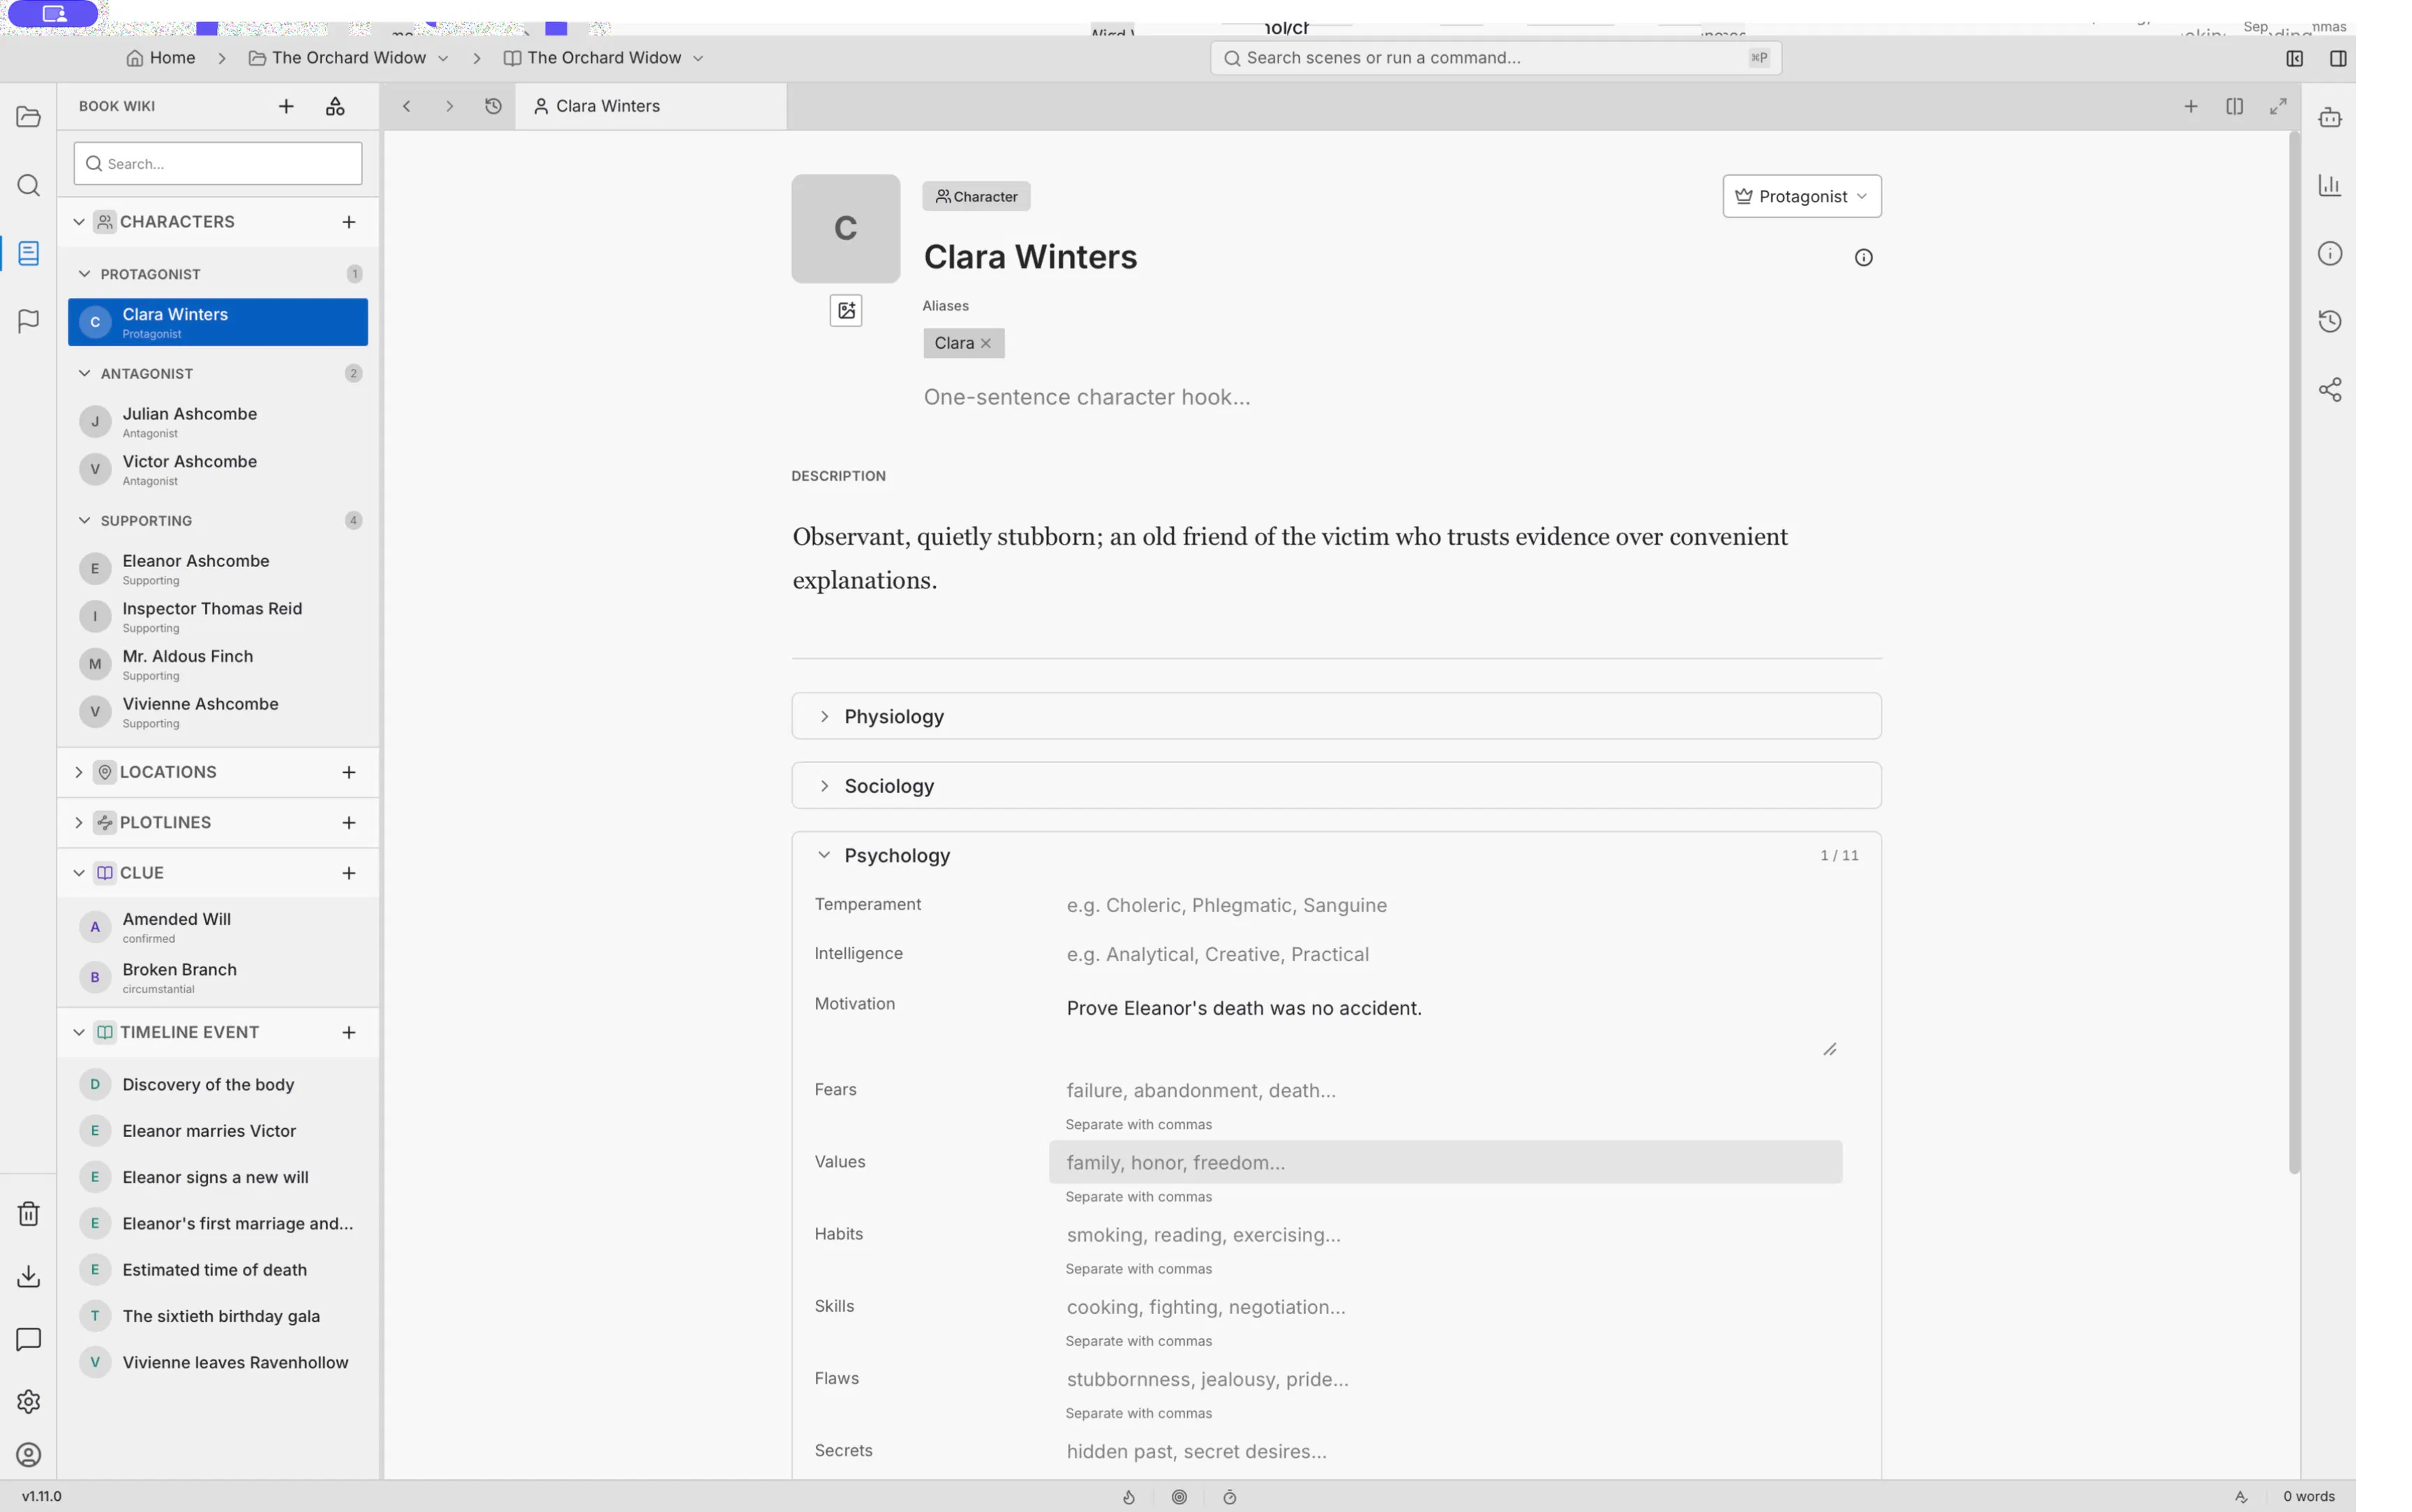The width and height of the screenshot is (2412, 1512).
Task: Click character info circle icon
Action: 1863,258
